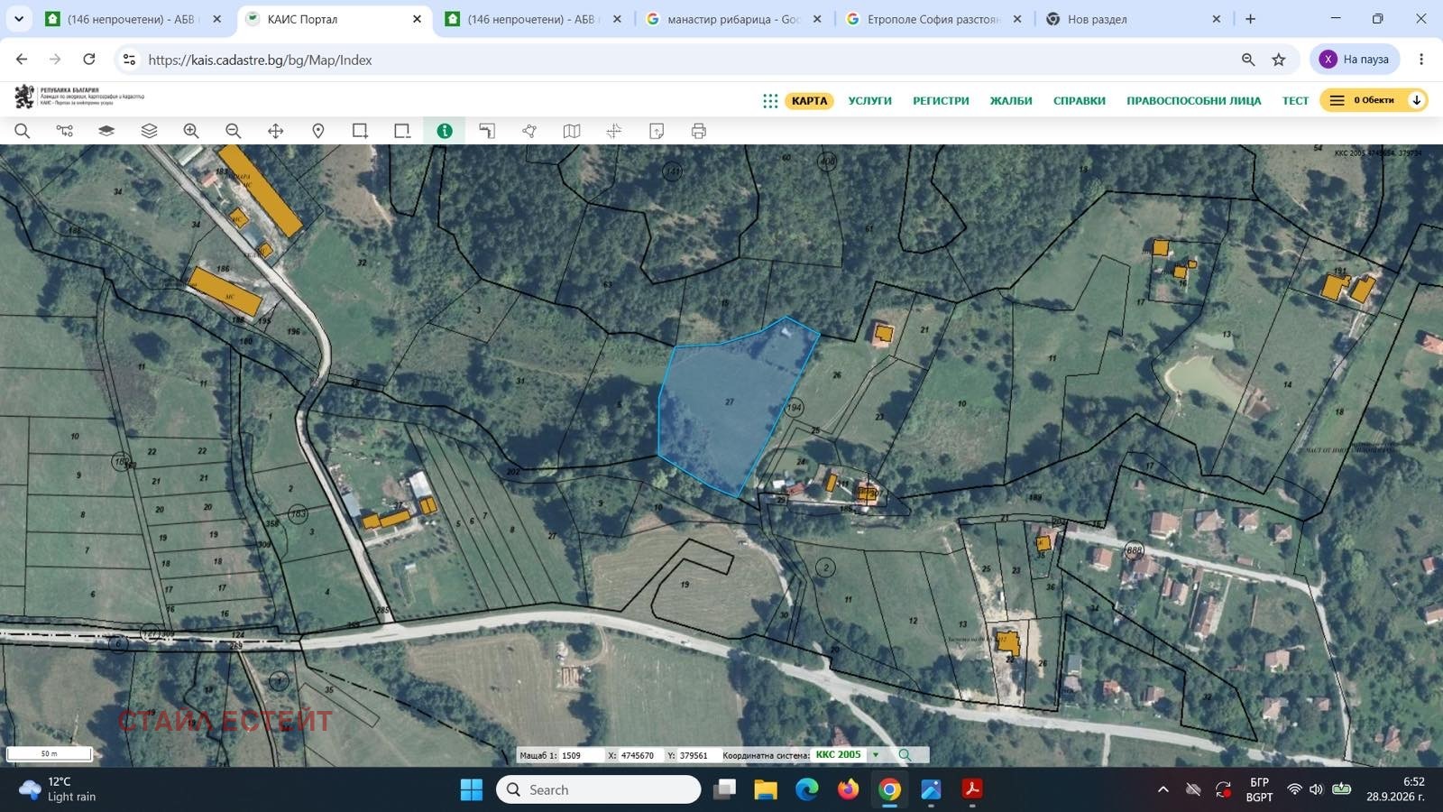
Task: Open the ЖАЛБИ menu
Action: (x=1011, y=100)
